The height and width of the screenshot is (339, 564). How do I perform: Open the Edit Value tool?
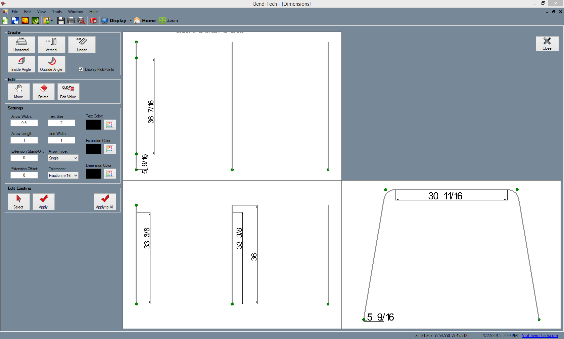pyautogui.click(x=68, y=91)
